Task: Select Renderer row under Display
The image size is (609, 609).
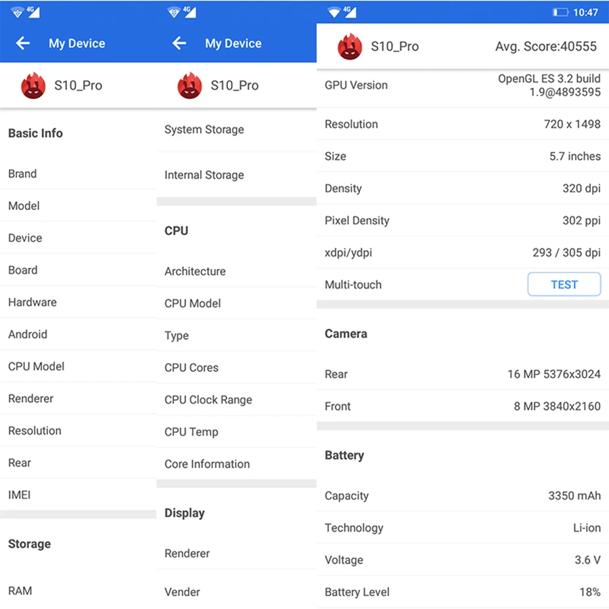Action: pyautogui.click(x=237, y=553)
